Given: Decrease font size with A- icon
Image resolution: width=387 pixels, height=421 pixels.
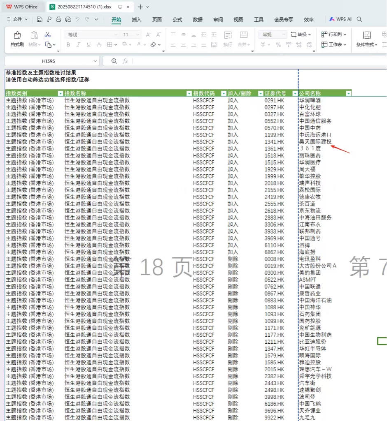Looking at the screenshot, I should click(x=159, y=35).
